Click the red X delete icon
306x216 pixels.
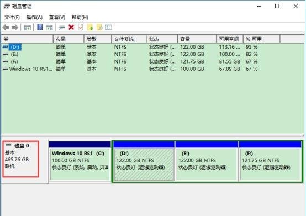coord(71,27)
